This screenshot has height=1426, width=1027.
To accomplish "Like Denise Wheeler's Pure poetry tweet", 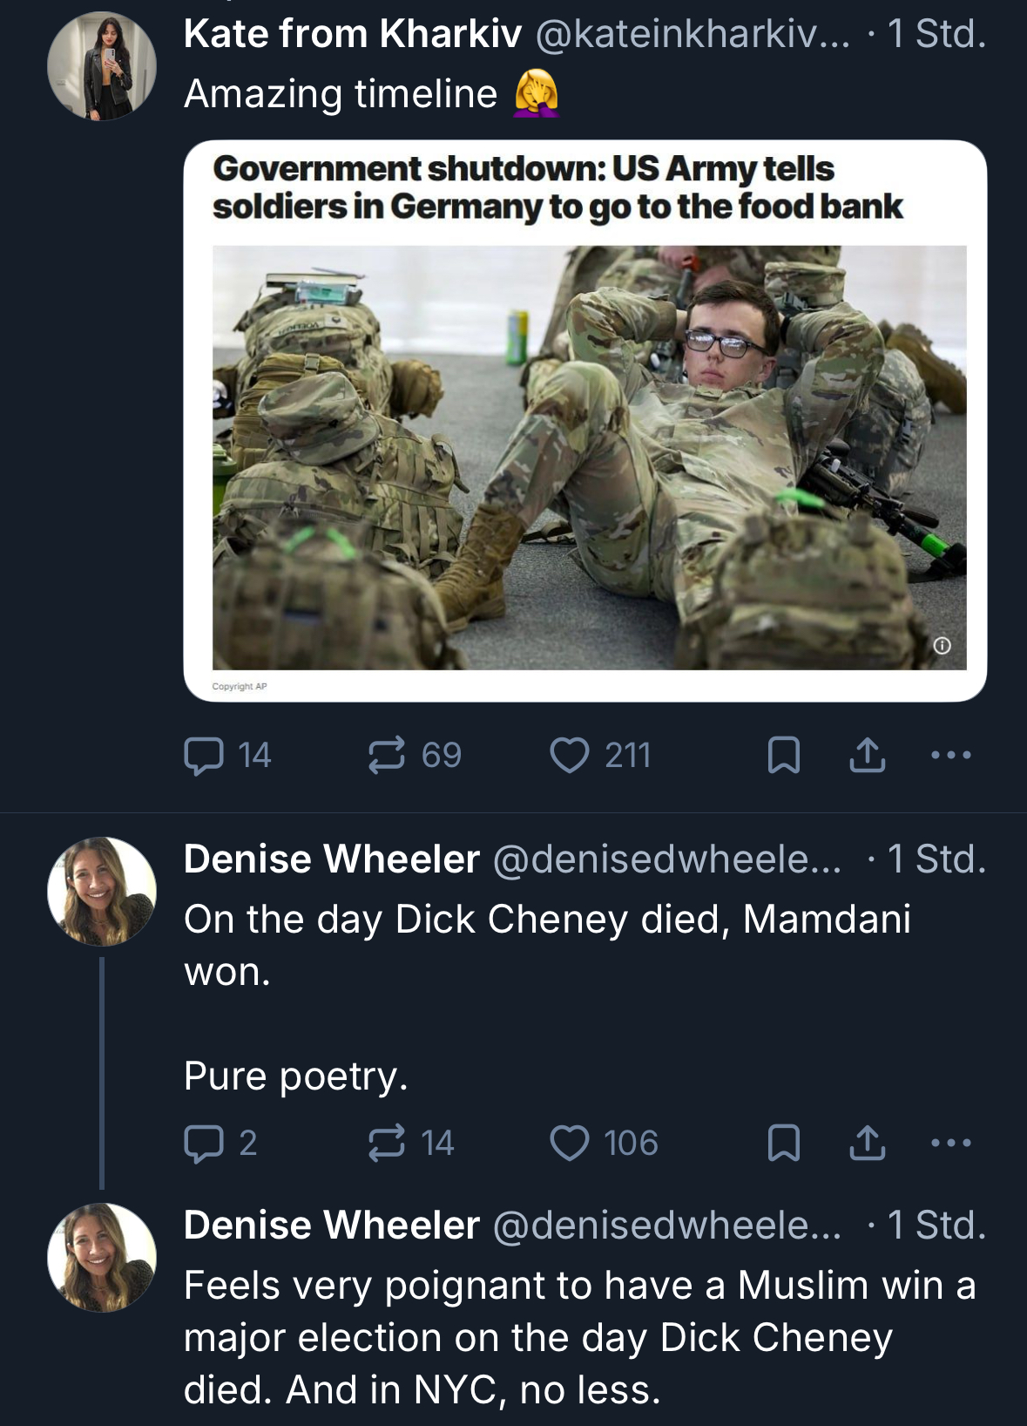I will click(570, 1144).
